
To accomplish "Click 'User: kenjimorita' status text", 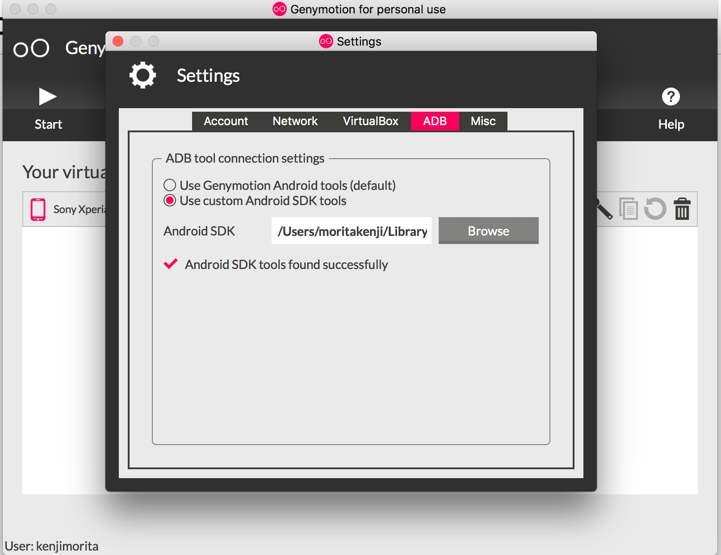I will [x=51, y=546].
